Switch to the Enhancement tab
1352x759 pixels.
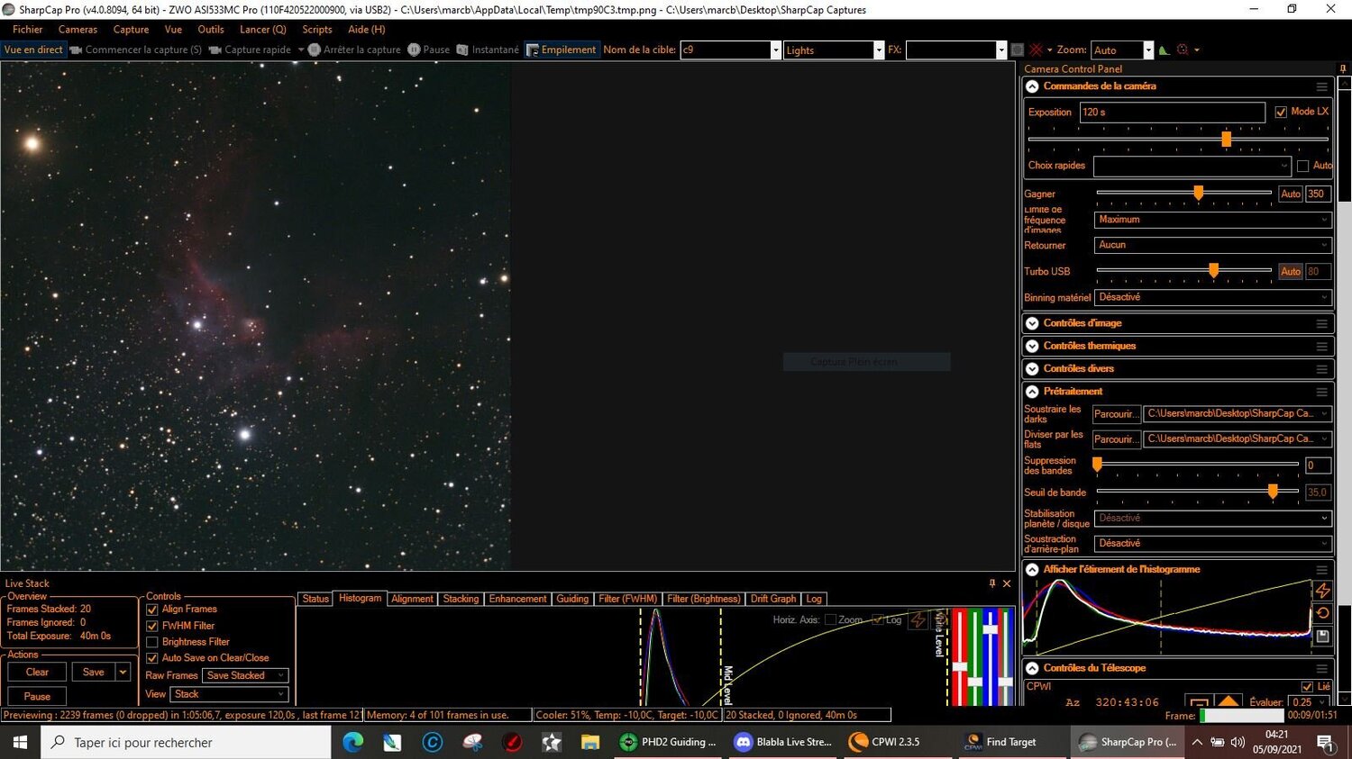tap(517, 599)
